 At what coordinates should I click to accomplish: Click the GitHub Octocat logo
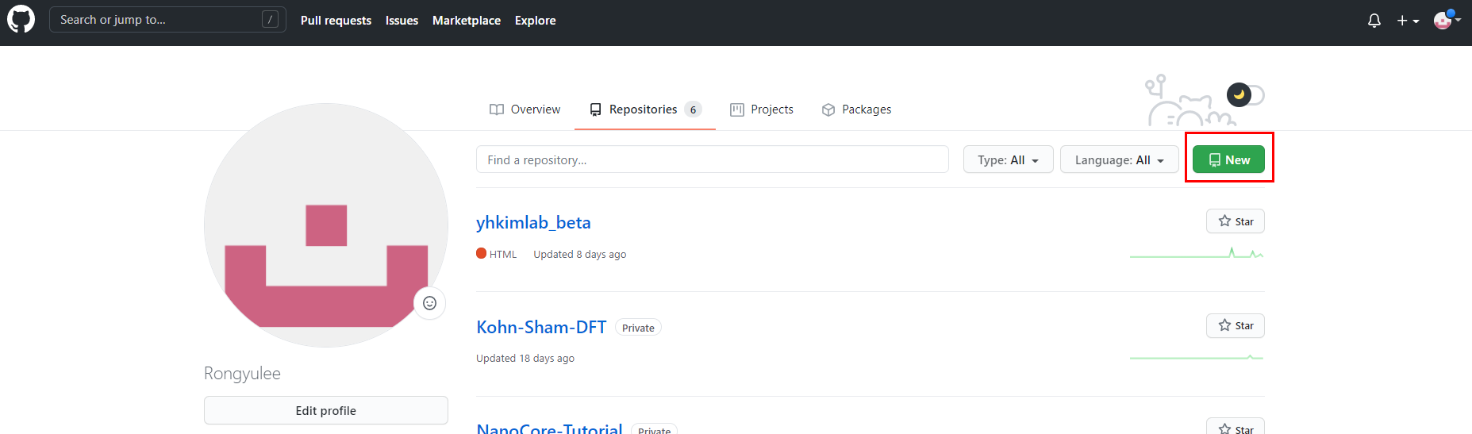pos(21,20)
